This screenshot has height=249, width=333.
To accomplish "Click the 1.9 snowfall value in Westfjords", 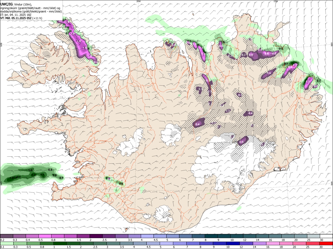I will click(x=67, y=22).
